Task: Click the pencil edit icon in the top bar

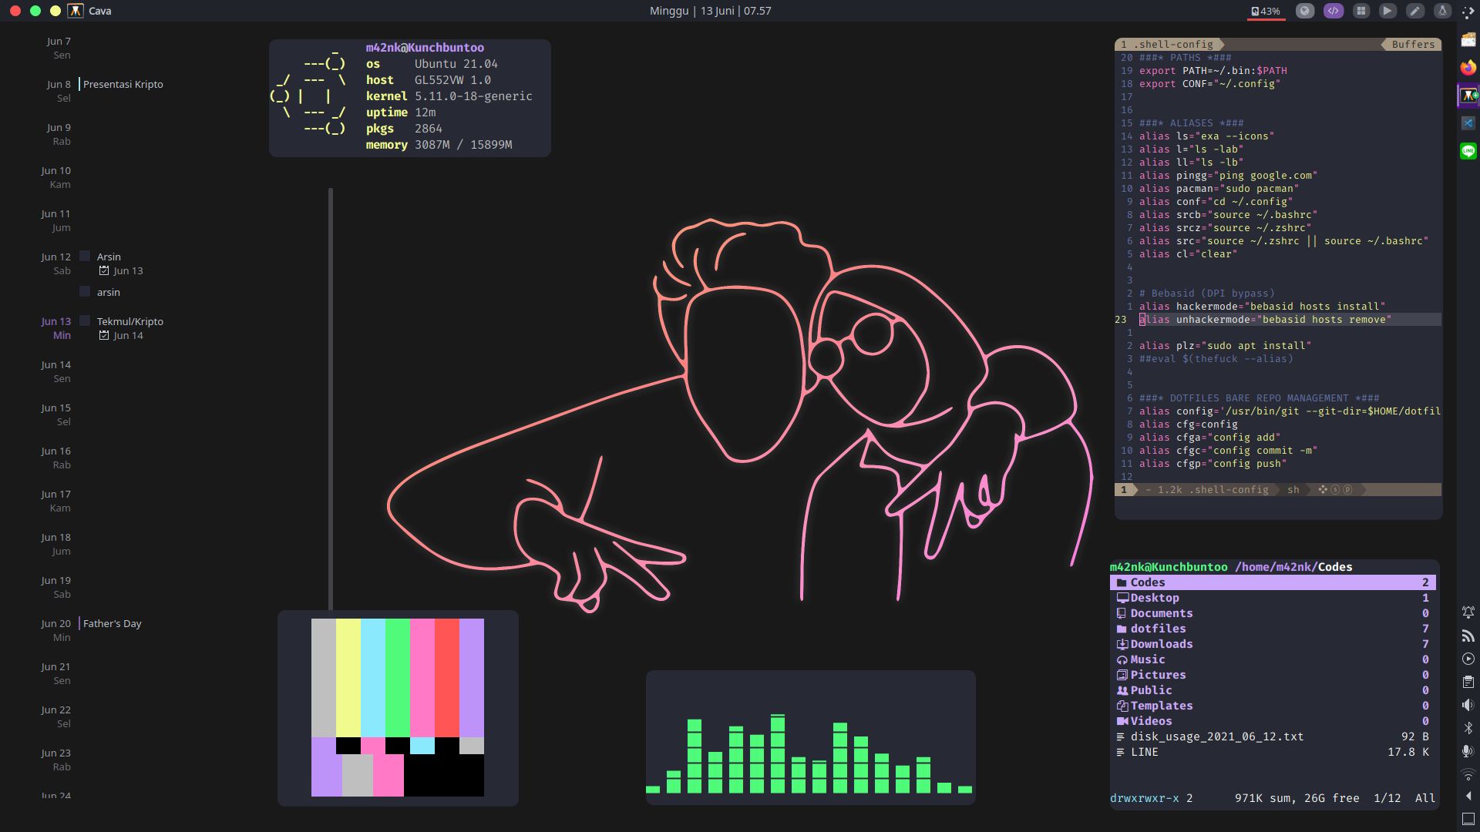Action: 1416,11
